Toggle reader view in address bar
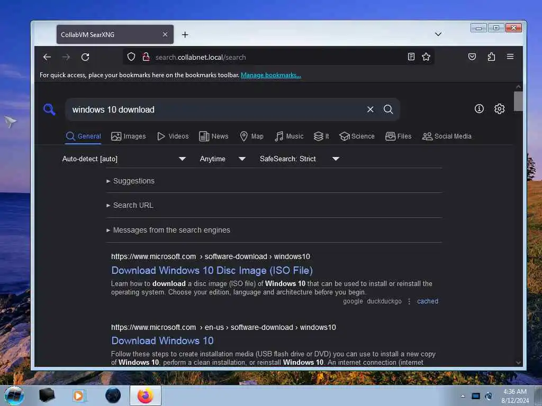Viewport: 542px width, 406px height. (x=411, y=57)
